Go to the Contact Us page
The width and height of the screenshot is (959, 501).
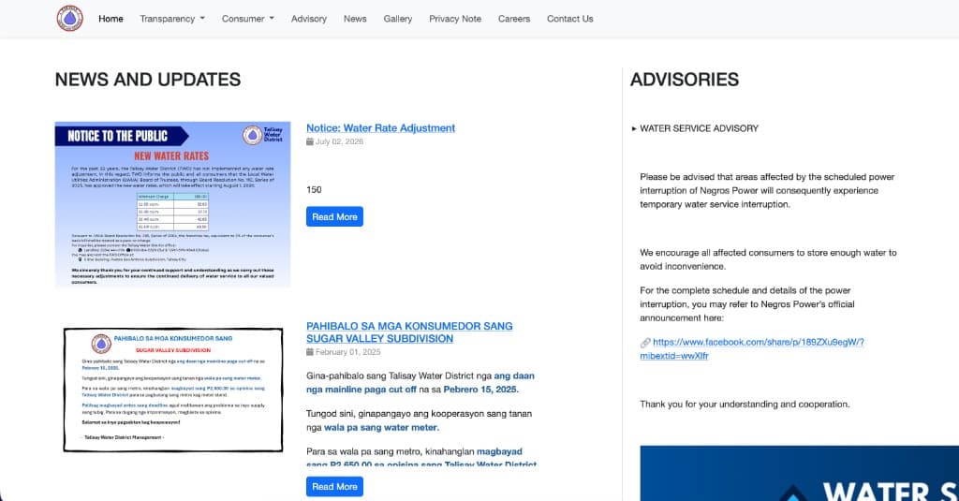pos(570,19)
